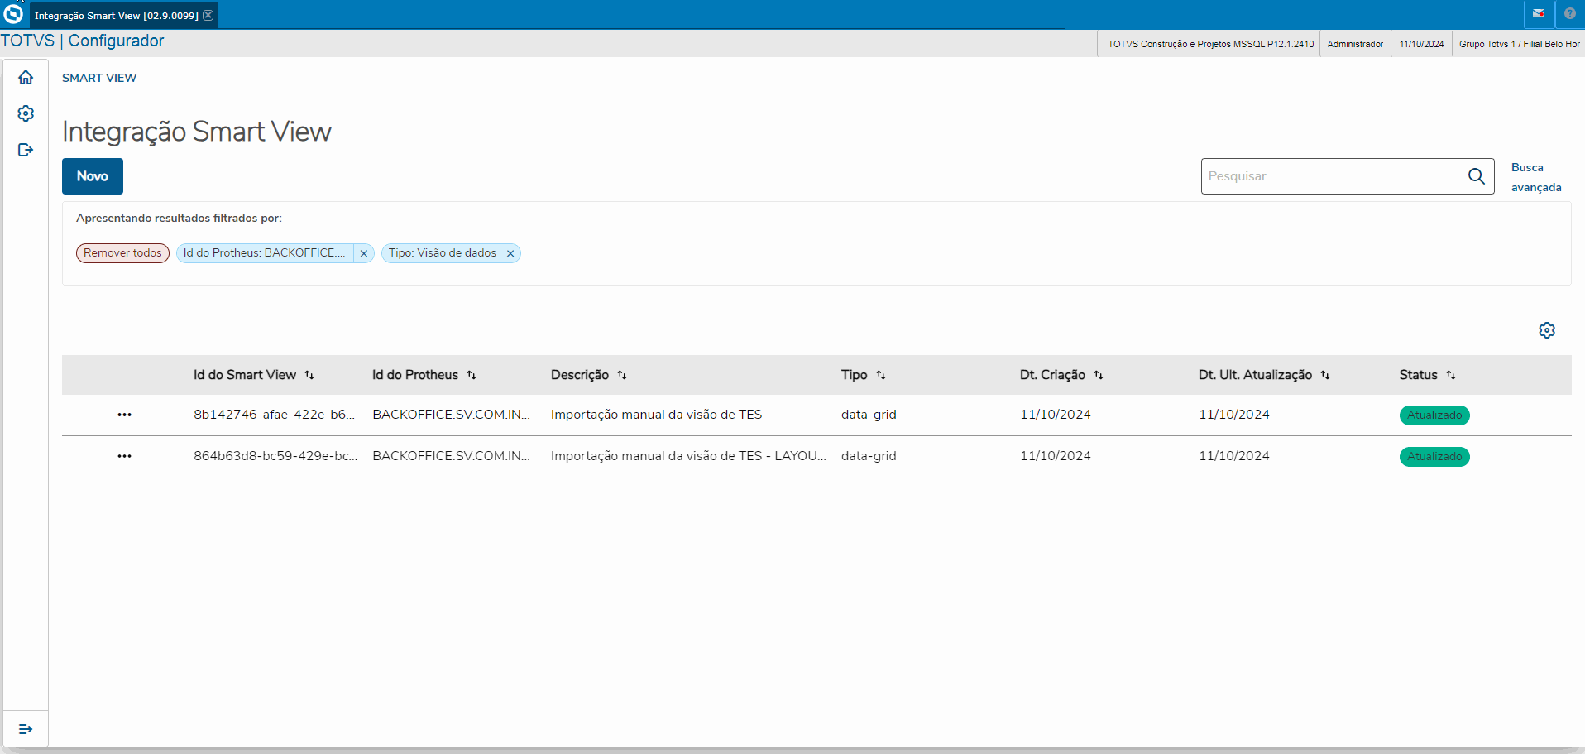Click the 11/10/2024 date in header
This screenshot has width=1585, height=754.
click(x=1422, y=44)
